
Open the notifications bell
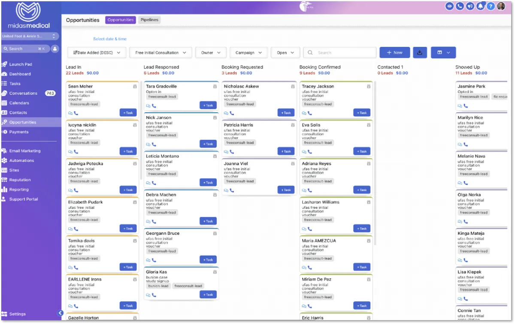click(x=481, y=6)
